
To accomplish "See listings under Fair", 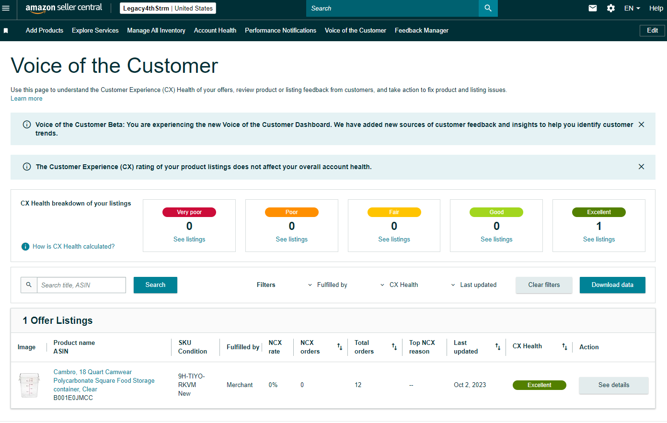I will pyautogui.click(x=394, y=240).
